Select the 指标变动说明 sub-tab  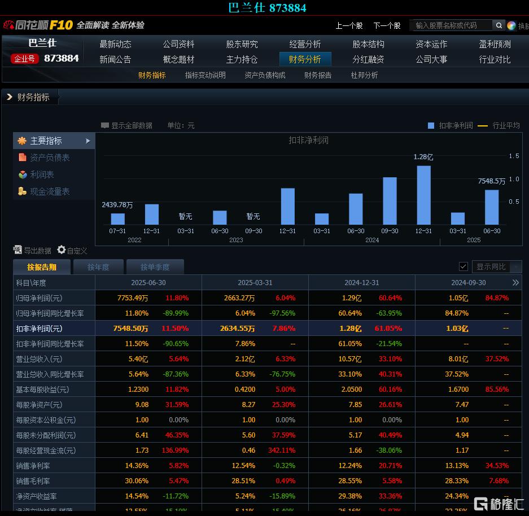[x=205, y=75]
